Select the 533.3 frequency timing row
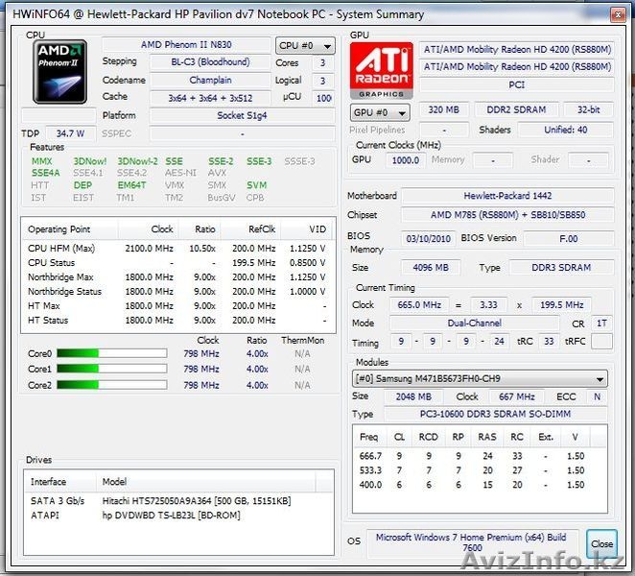Viewport: 635px width, 576px height. coord(480,470)
